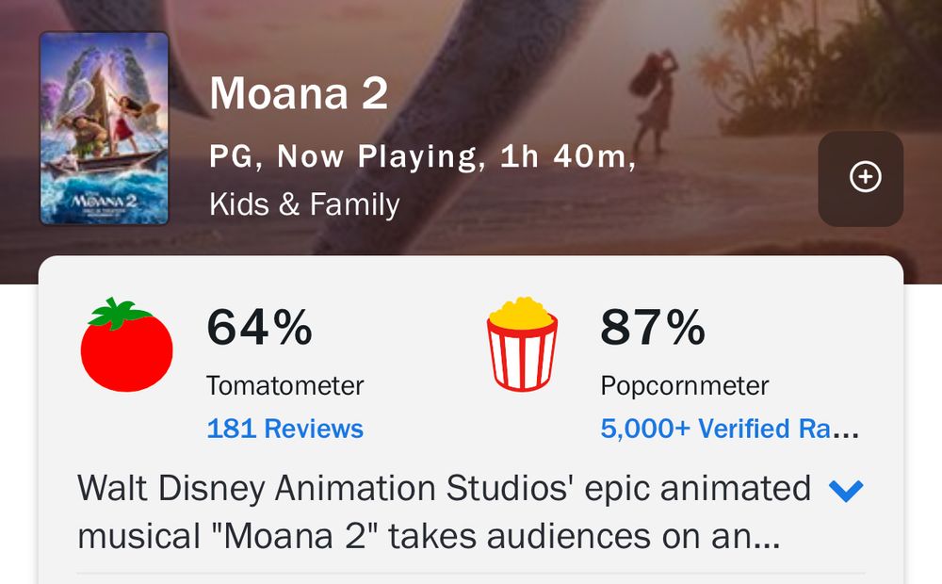
Task: Click the 87% Popcornmeter score
Action: (x=653, y=328)
